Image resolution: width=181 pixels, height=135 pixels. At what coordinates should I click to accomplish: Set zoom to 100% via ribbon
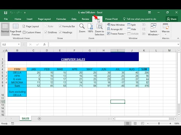coord(90,28)
